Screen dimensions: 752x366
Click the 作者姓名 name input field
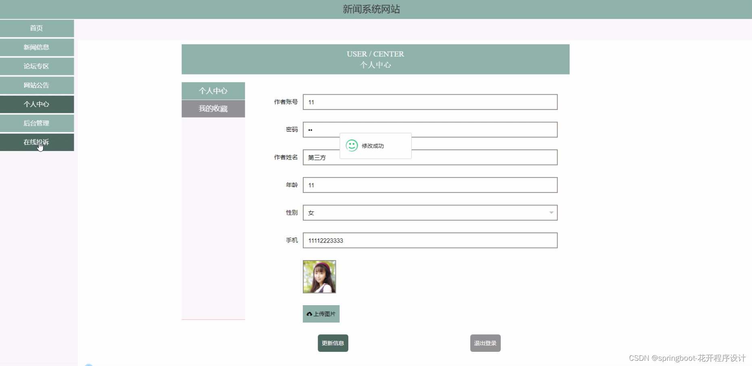tap(429, 157)
